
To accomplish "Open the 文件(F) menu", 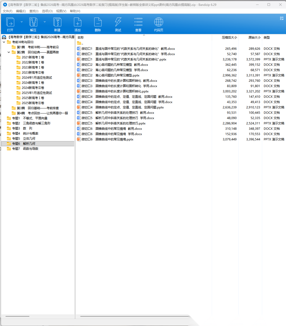I will point(7,11).
